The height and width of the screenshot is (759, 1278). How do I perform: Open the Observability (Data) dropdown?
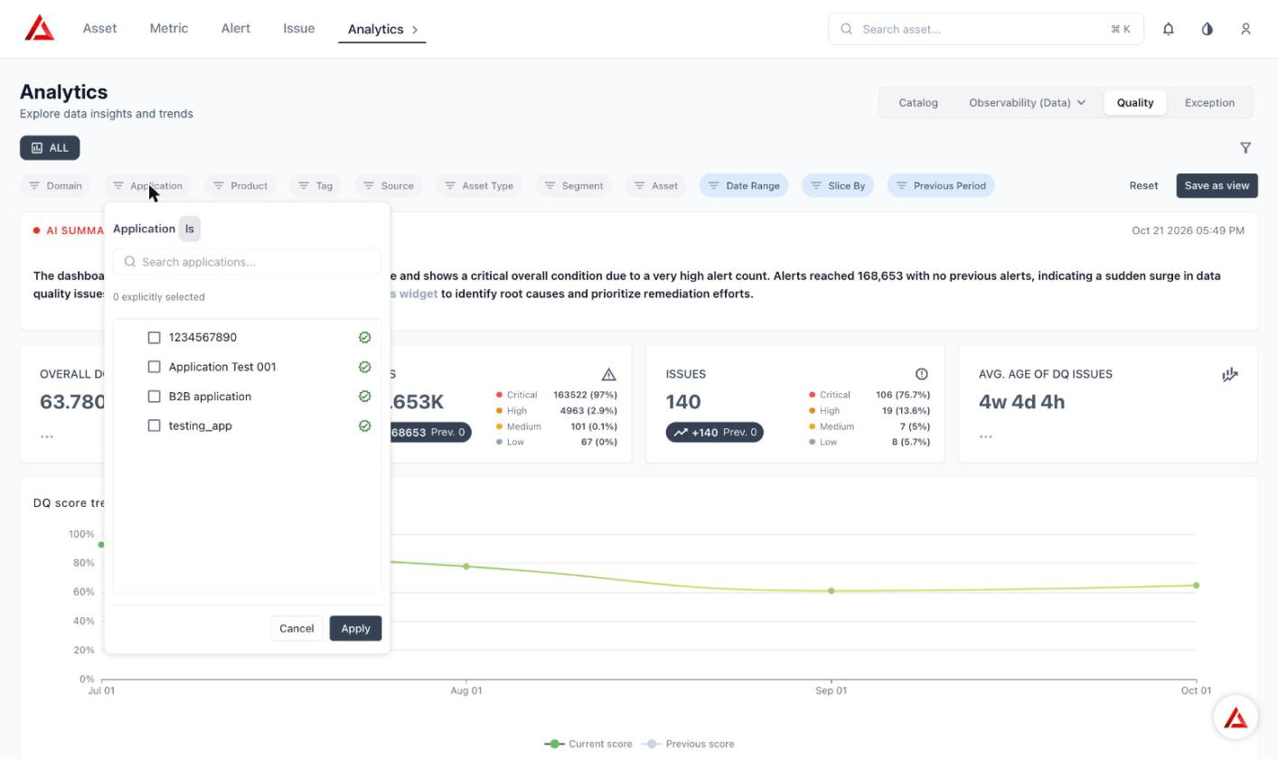(1027, 103)
